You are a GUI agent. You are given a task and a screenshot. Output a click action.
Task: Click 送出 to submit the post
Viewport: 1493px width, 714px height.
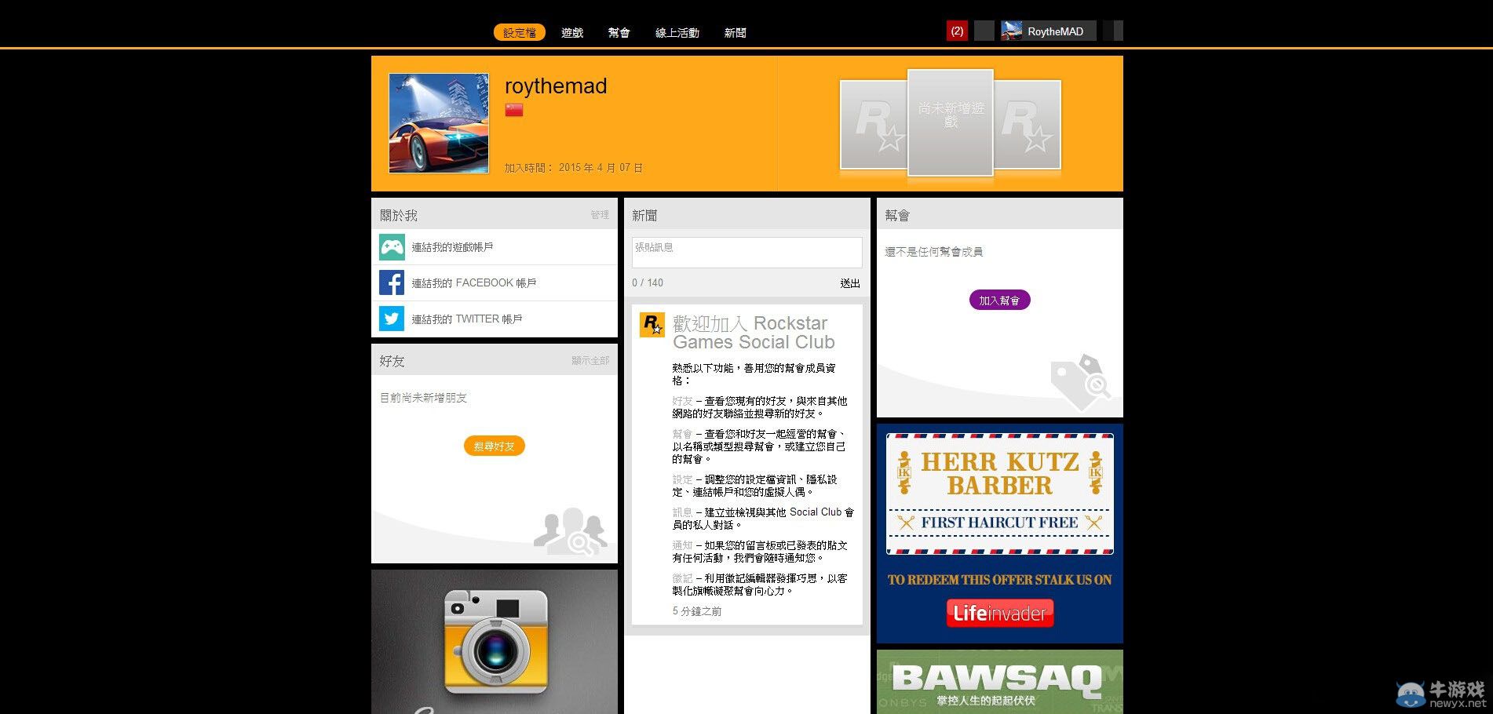(x=850, y=283)
